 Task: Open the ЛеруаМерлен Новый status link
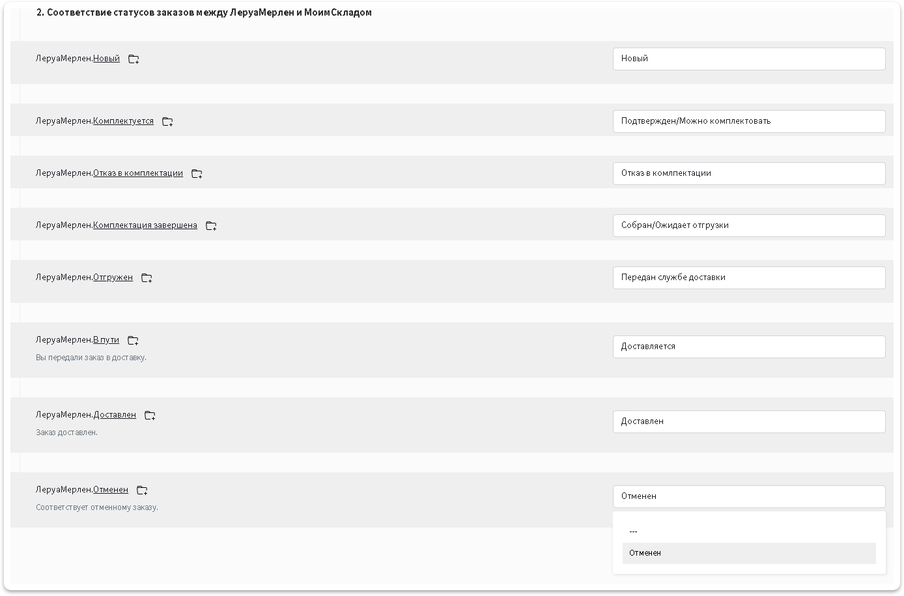106,59
